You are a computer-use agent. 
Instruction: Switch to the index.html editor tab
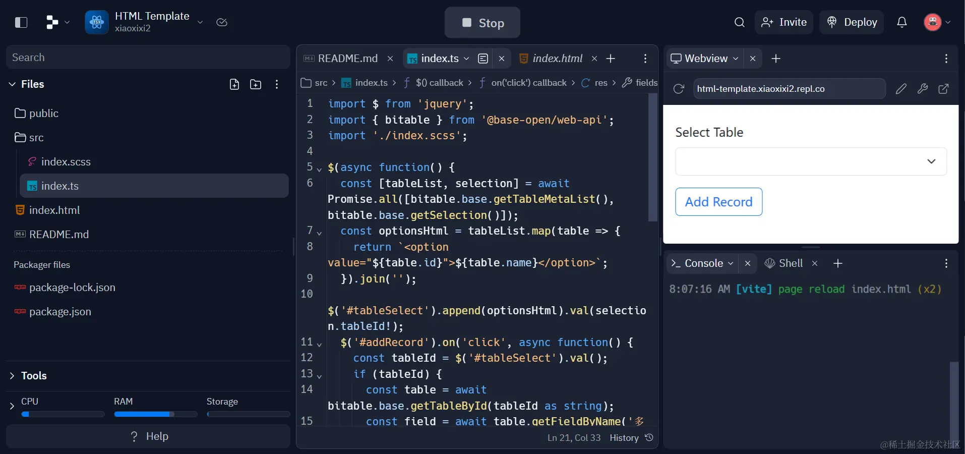click(x=551, y=59)
